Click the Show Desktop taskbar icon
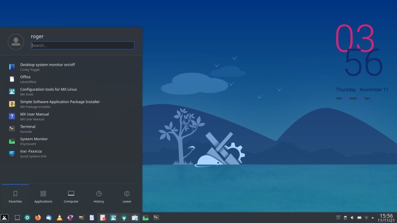Viewport: 397px width, 223px height. click(16, 218)
